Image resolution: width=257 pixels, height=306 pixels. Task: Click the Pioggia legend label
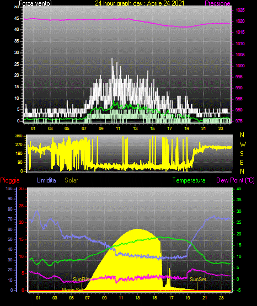(10, 180)
